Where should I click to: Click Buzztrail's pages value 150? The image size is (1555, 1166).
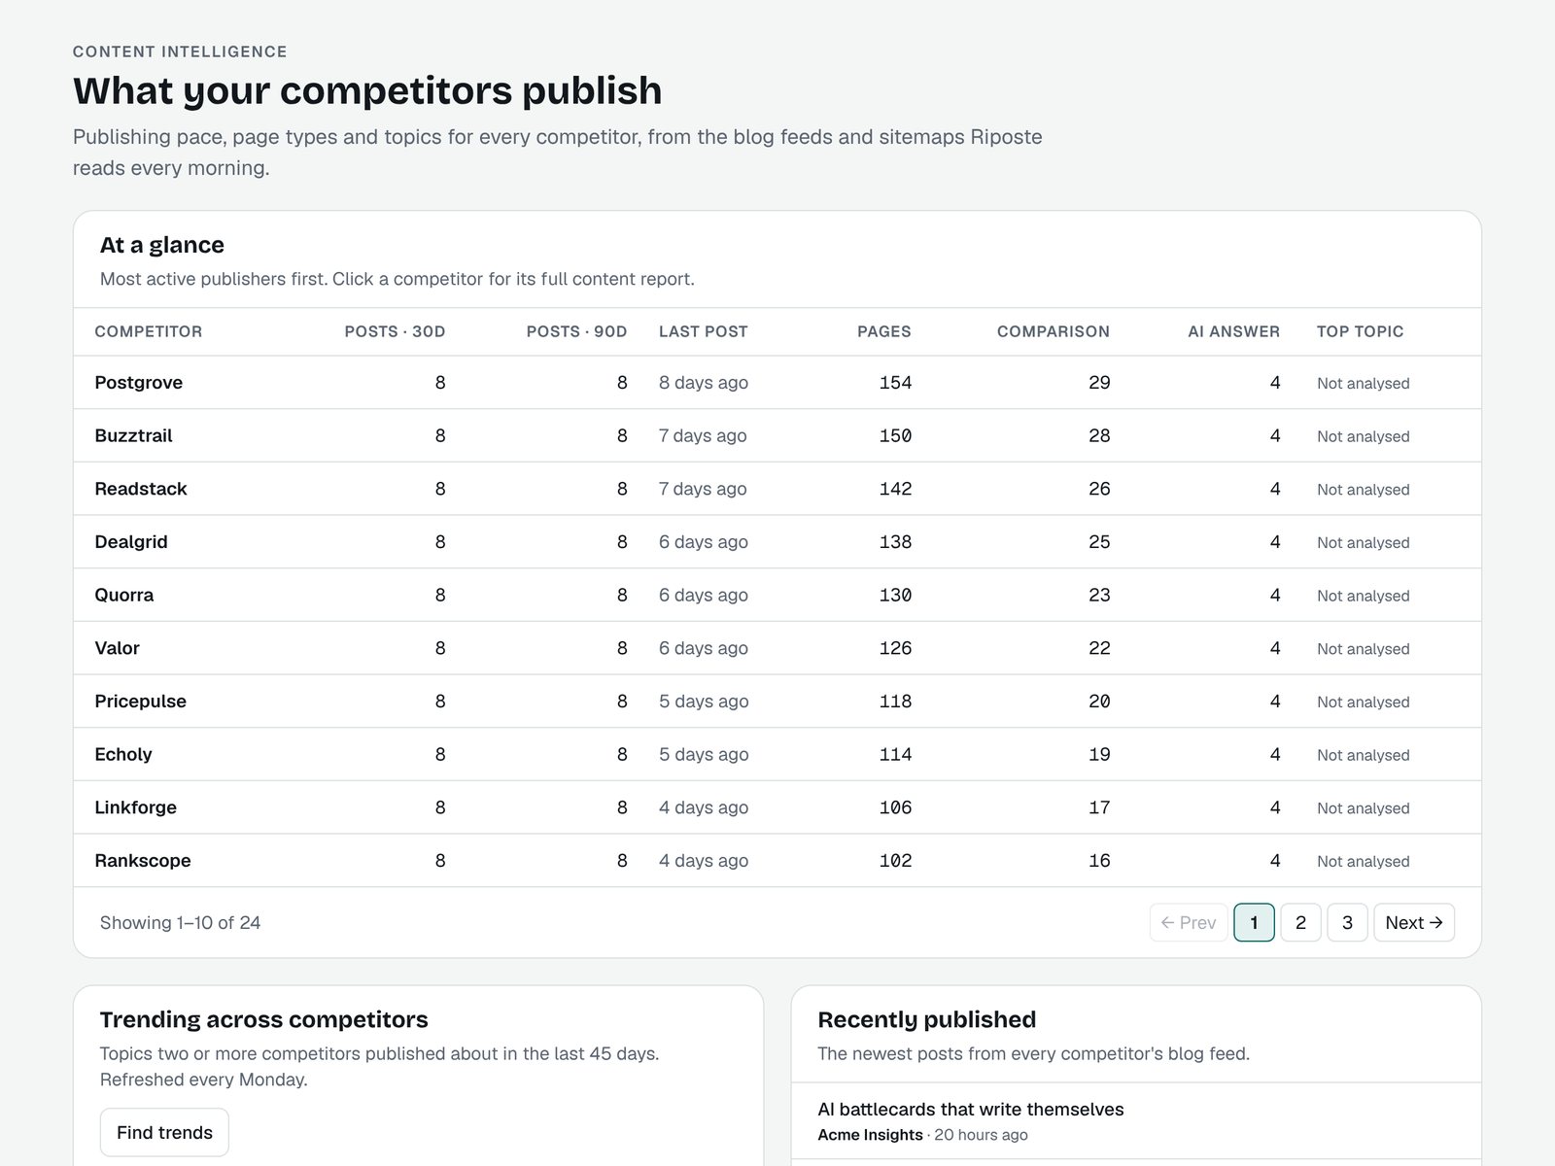click(x=895, y=435)
